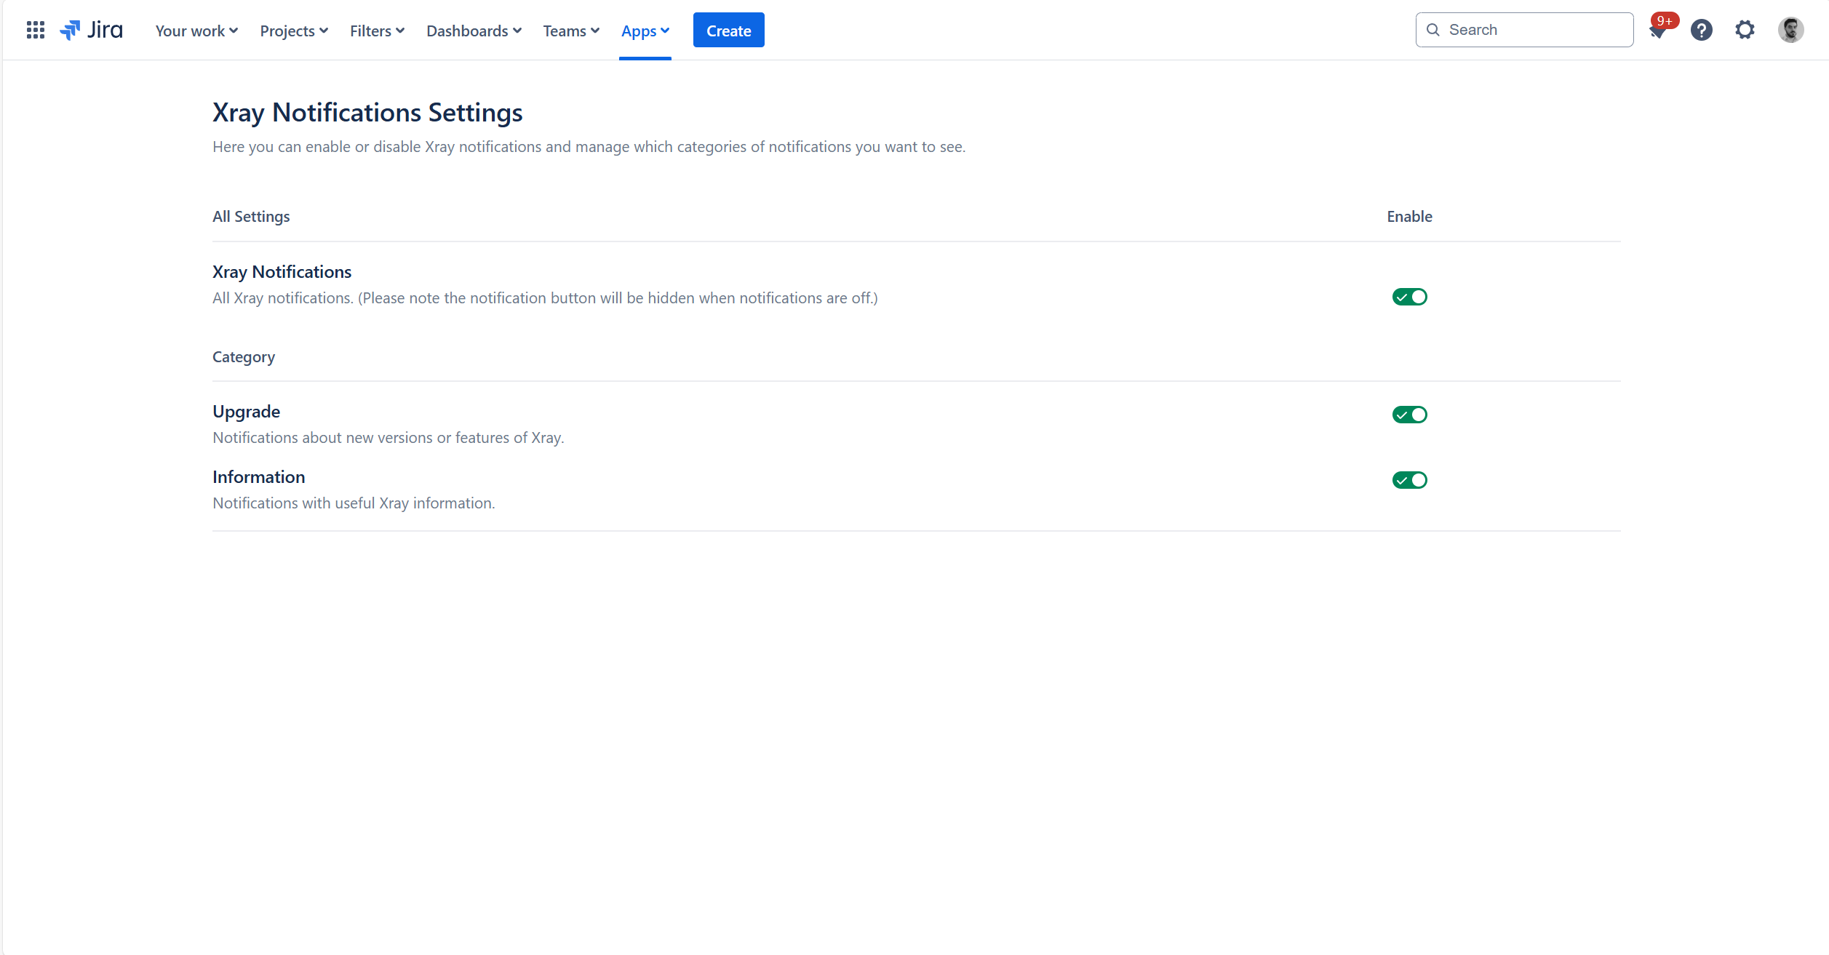The image size is (1829, 955).
Task: Click the Upgrade category label
Action: click(x=246, y=412)
